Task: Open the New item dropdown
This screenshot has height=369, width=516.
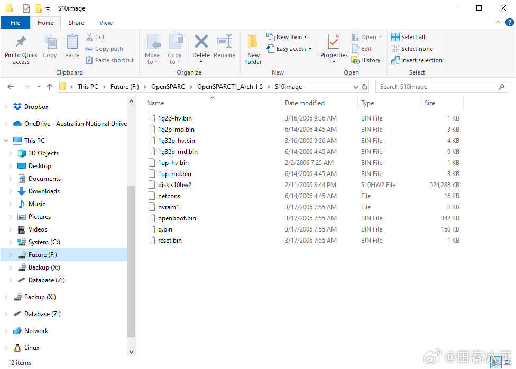Action: pyautogui.click(x=287, y=37)
